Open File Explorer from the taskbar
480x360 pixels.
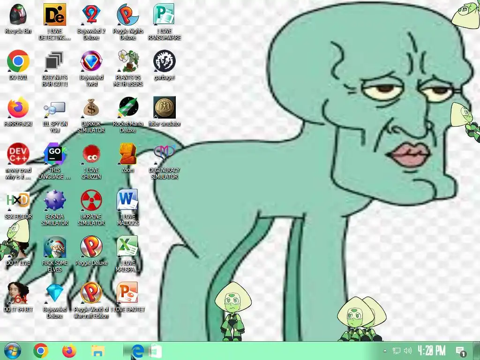click(x=98, y=351)
